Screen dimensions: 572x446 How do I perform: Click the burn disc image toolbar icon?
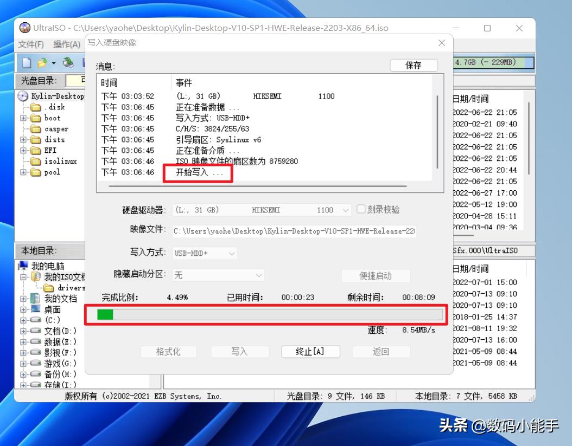click(67, 62)
